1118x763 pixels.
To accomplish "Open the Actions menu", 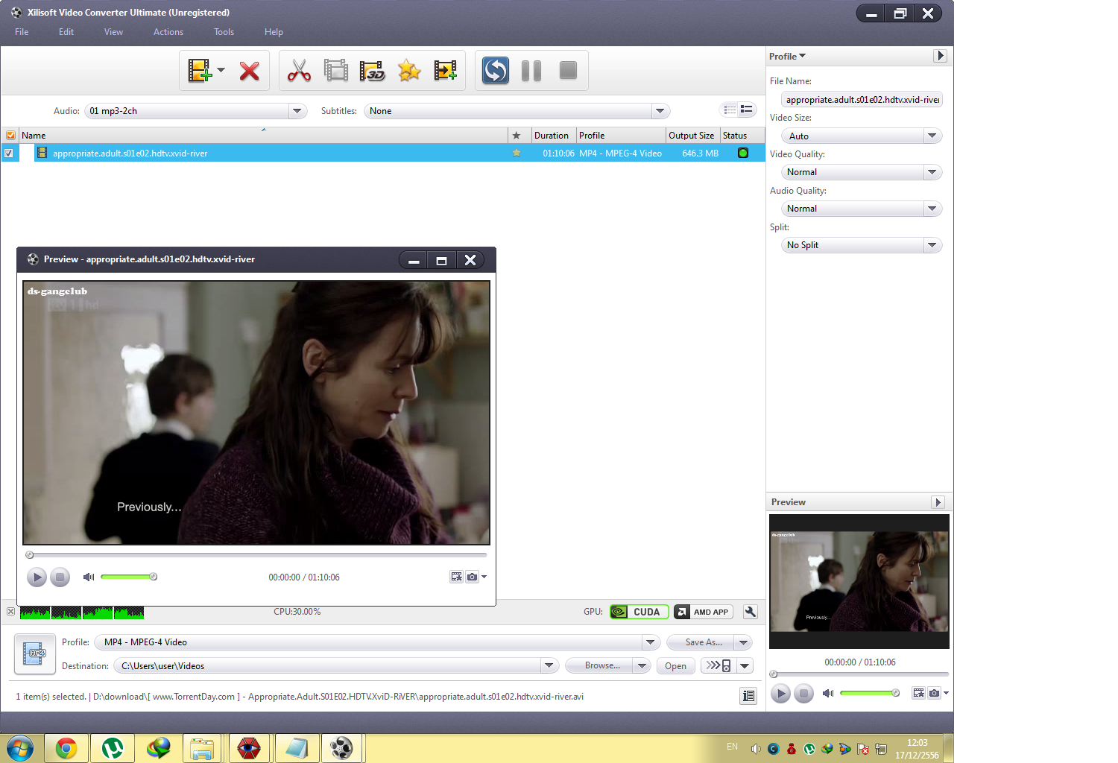I will point(168,32).
